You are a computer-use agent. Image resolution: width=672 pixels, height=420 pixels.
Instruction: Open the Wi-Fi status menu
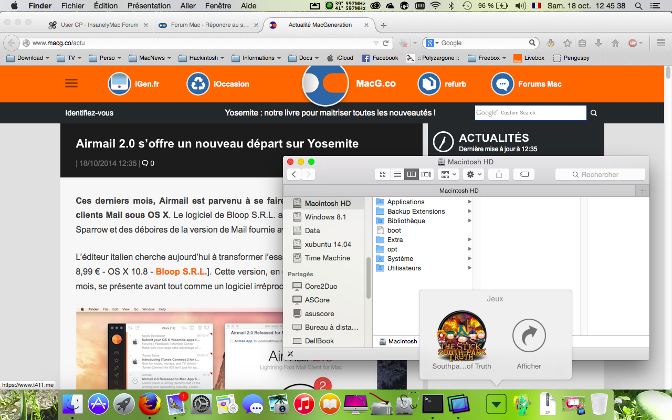click(x=435, y=6)
